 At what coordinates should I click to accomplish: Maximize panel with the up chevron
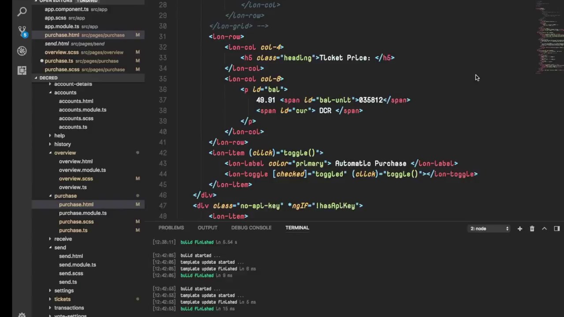pos(544,229)
